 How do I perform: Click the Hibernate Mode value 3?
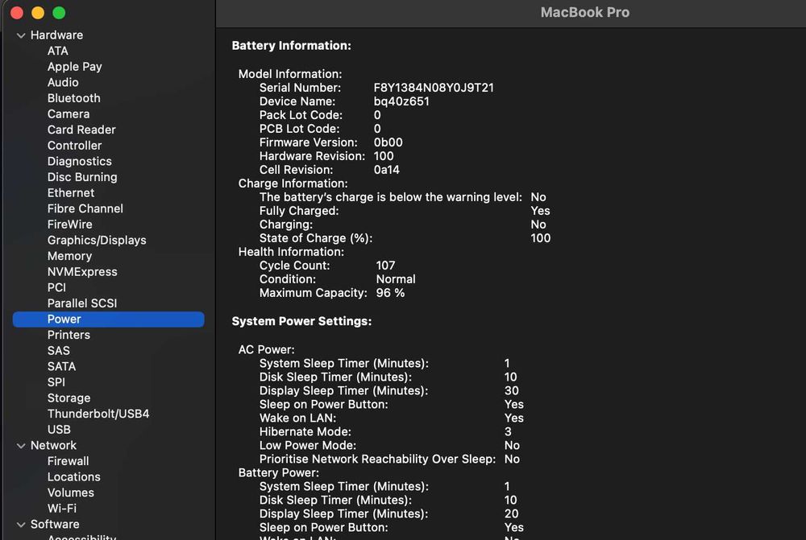[508, 431]
